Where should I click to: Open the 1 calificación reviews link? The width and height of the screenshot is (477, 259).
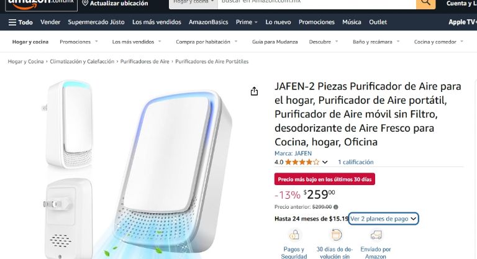pos(356,162)
